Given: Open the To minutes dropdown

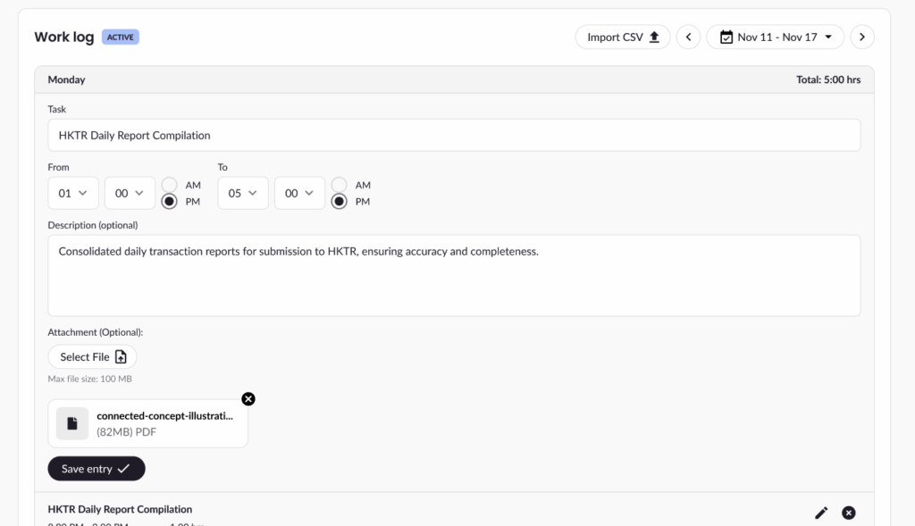Looking at the screenshot, I should [x=299, y=193].
